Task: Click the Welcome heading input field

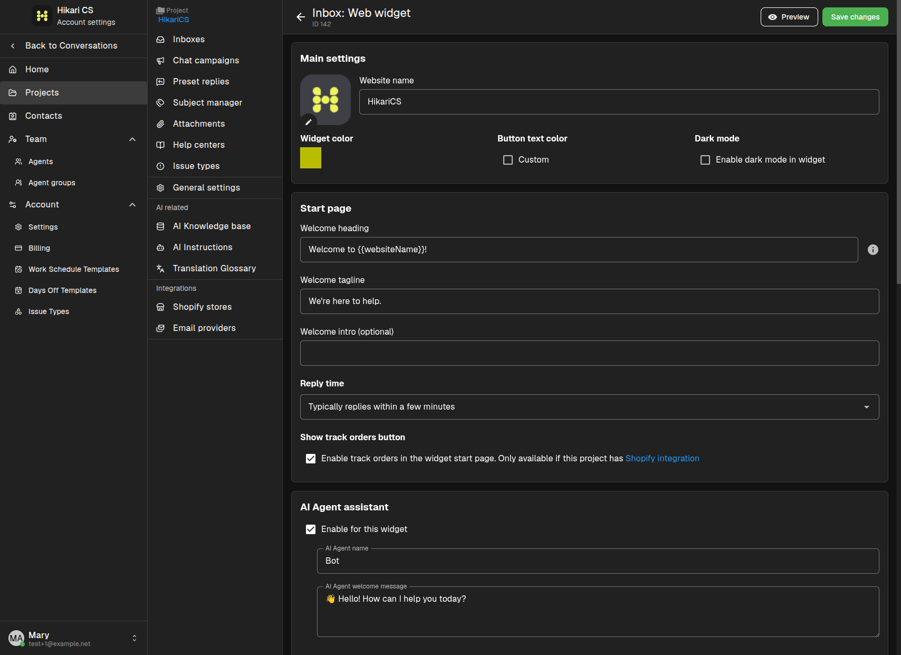Action: [579, 250]
